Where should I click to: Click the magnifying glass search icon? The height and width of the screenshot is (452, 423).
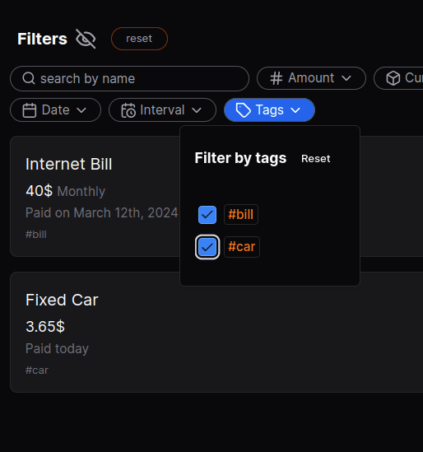pos(29,78)
